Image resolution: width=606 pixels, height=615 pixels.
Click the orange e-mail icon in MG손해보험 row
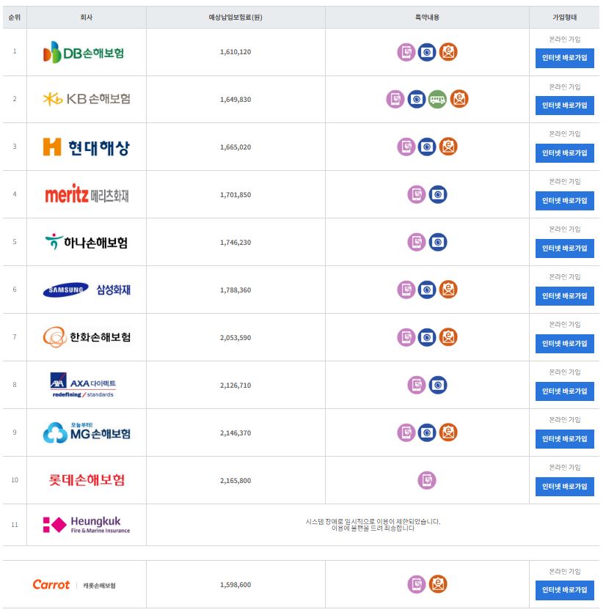click(x=448, y=432)
